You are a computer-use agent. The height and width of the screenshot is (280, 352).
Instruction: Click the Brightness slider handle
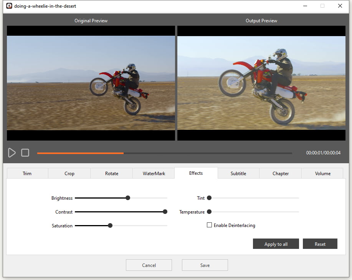tap(128, 198)
